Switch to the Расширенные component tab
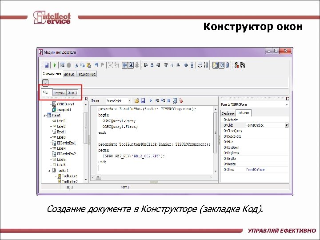320x240 pixels. point(87,74)
